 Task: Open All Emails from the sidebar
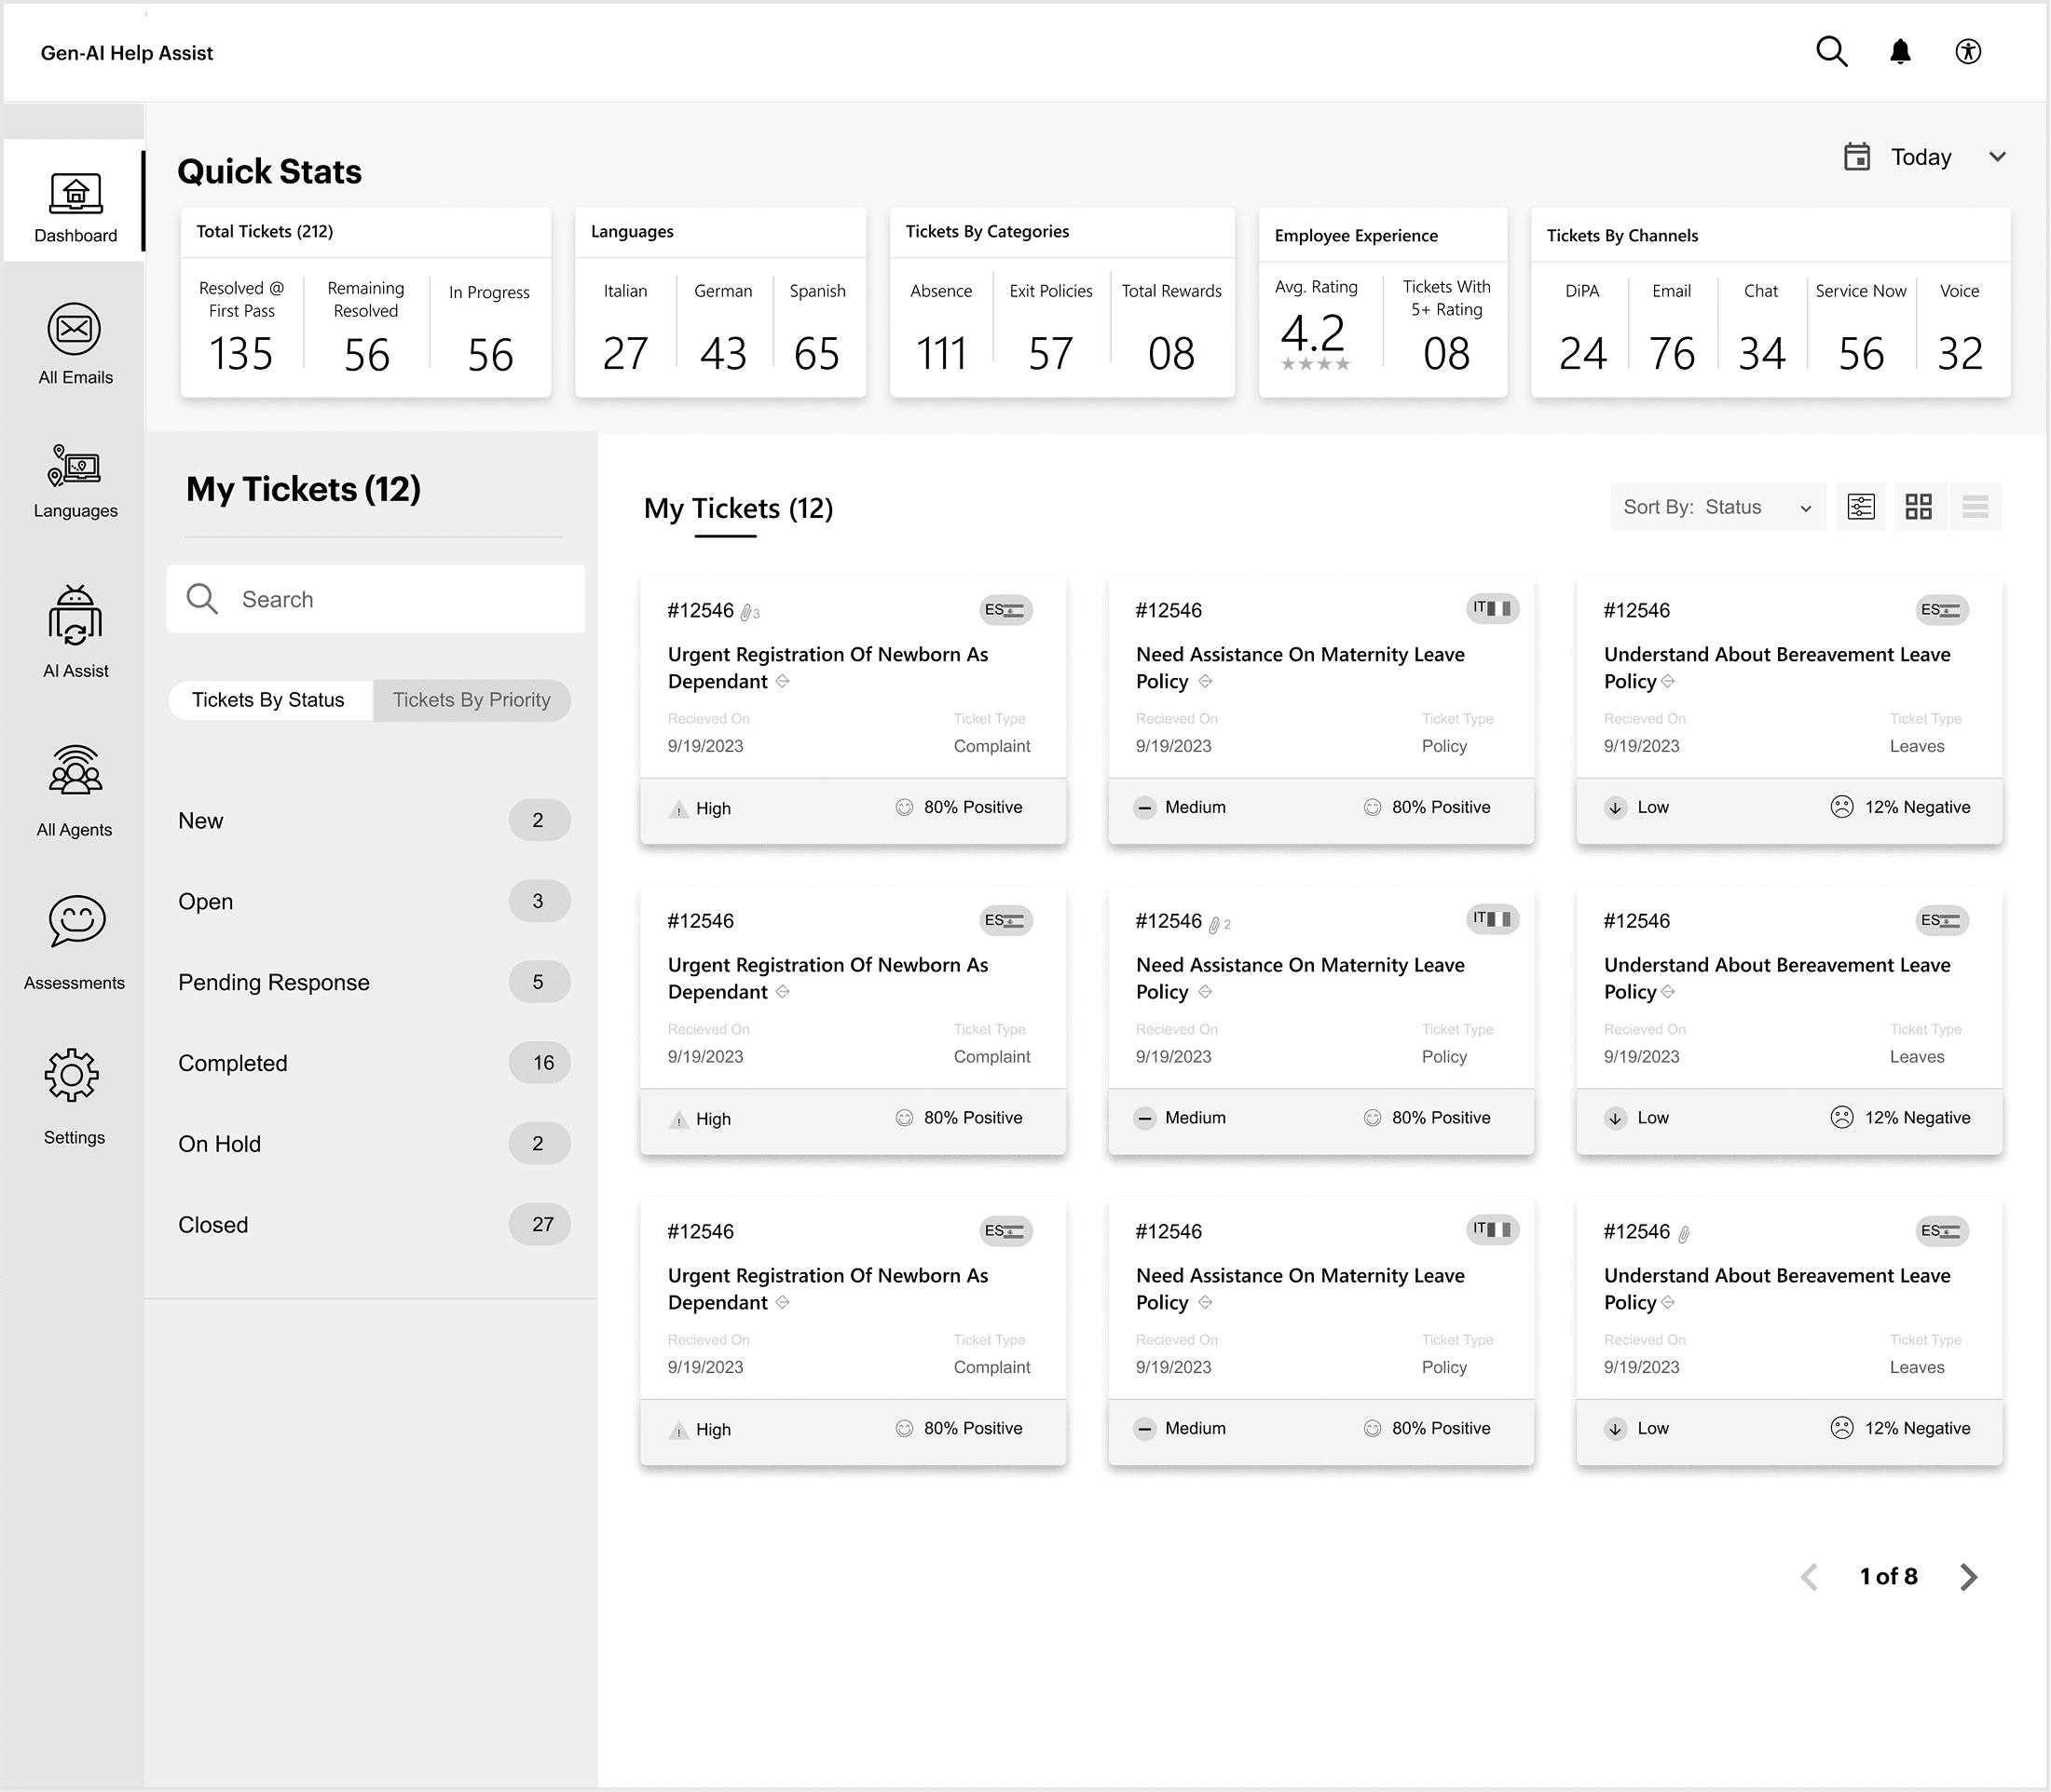tap(75, 343)
